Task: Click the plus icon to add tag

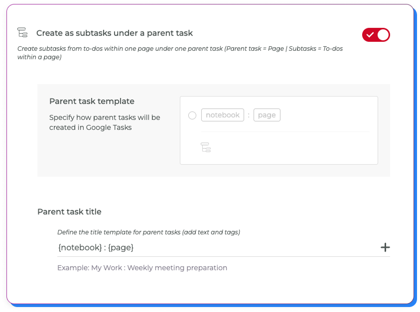Action: tap(385, 247)
